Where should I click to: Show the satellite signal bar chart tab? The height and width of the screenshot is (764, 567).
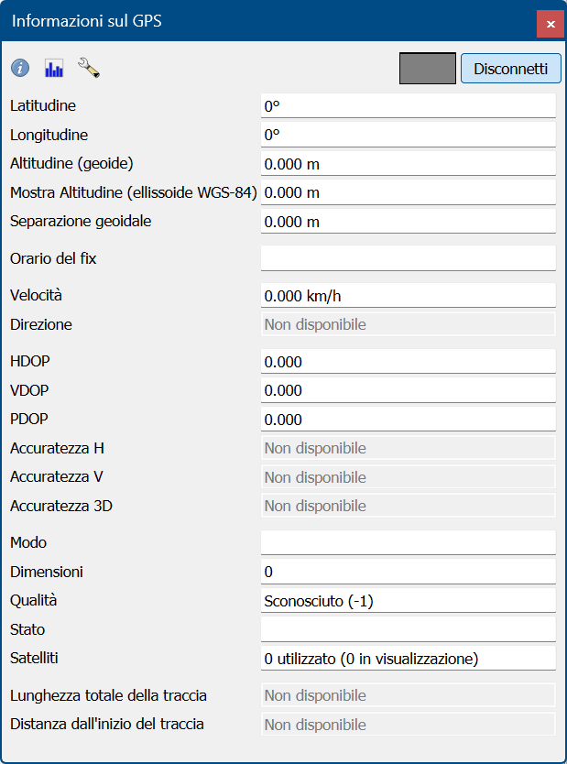[54, 68]
